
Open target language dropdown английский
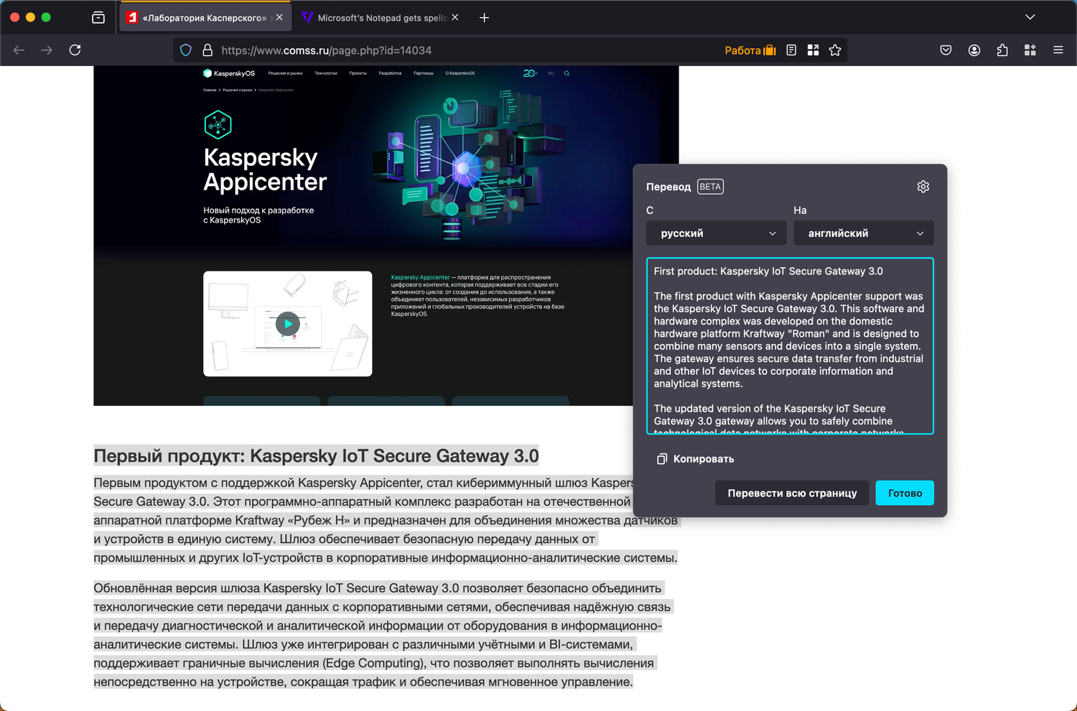point(864,233)
